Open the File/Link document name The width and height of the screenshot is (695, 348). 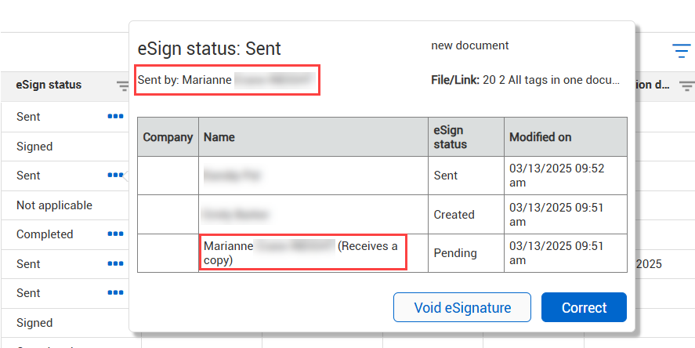[x=551, y=80]
